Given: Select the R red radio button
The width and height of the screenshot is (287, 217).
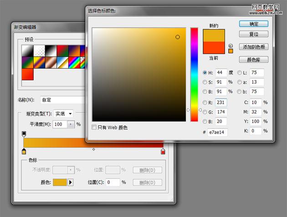Looking at the screenshot, I should tap(205, 102).
